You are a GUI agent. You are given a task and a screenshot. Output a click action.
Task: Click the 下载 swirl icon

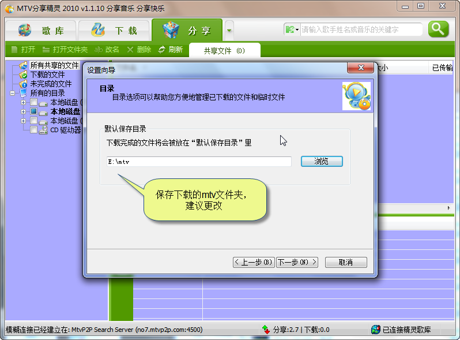pos(98,30)
